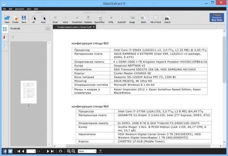Rotate page with rotate icon
The image size is (228, 156).
pyautogui.click(x=61, y=151)
